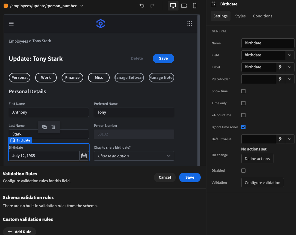Screen dimensions: 296x235
Task: Open the Work section tab
Action: [x=46, y=77]
